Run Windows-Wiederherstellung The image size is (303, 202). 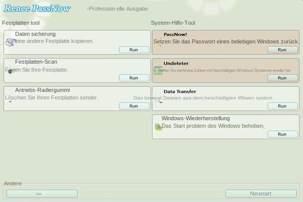pyautogui.click(x=282, y=134)
